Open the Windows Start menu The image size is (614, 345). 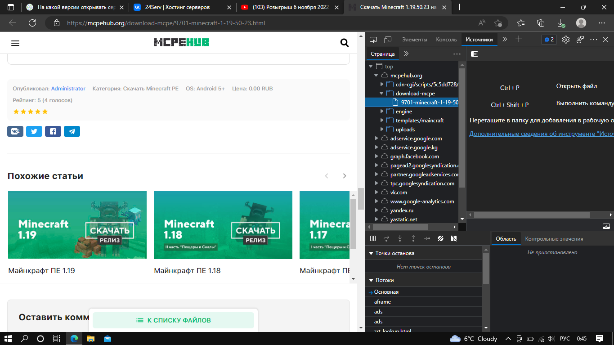pyautogui.click(x=8, y=338)
